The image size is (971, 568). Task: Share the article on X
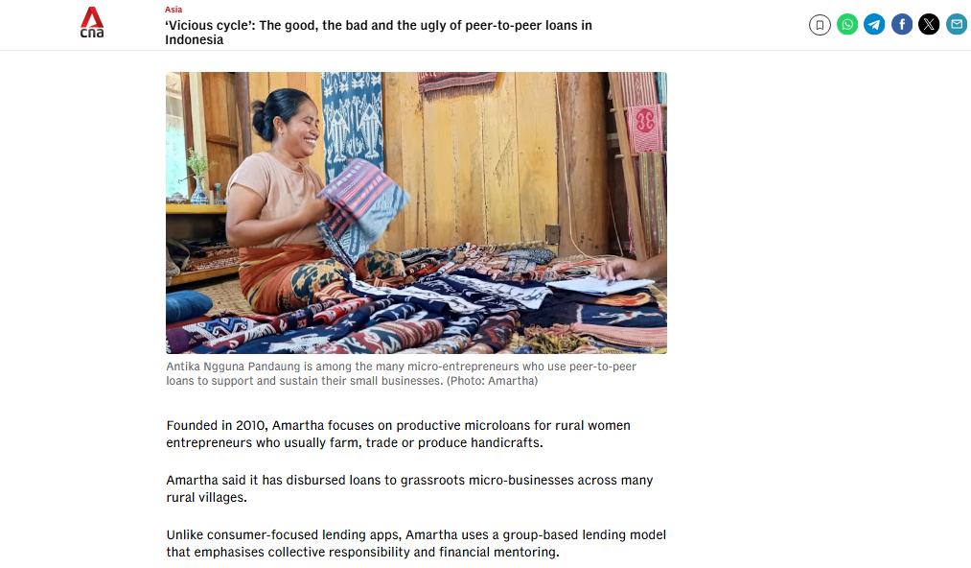tap(929, 25)
